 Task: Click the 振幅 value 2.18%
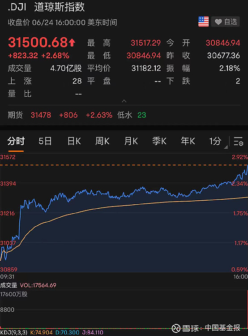(x=230, y=69)
